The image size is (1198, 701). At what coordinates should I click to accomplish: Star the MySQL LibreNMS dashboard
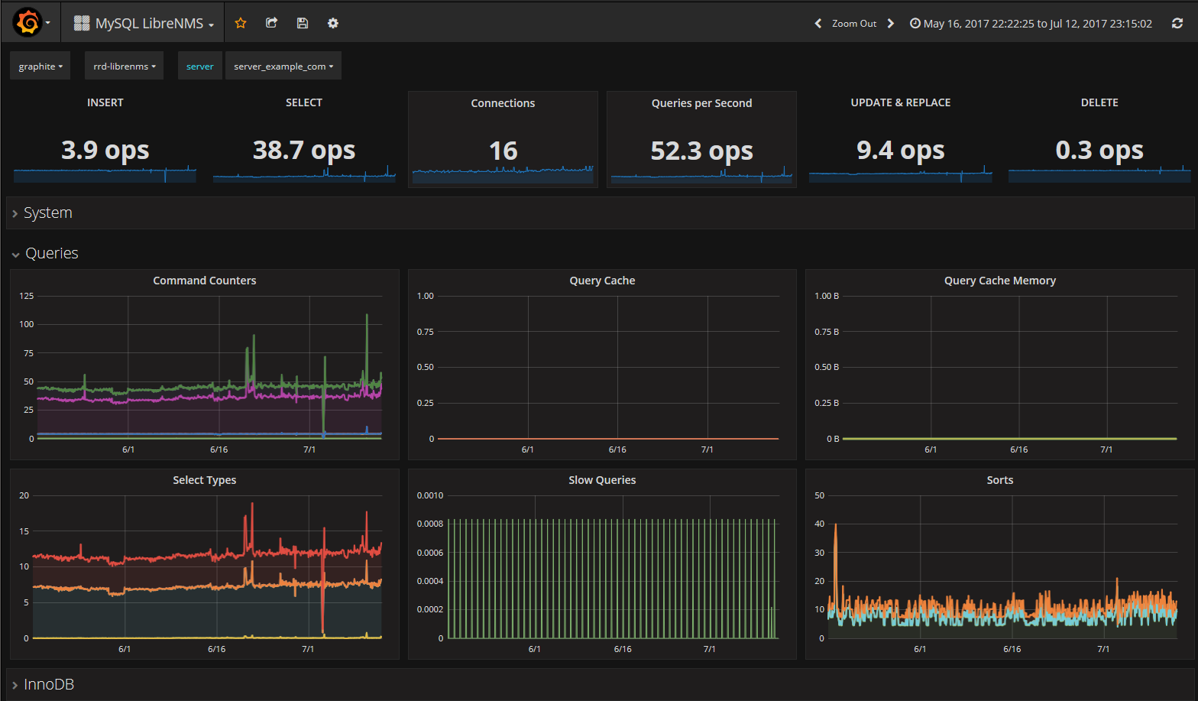tap(241, 23)
